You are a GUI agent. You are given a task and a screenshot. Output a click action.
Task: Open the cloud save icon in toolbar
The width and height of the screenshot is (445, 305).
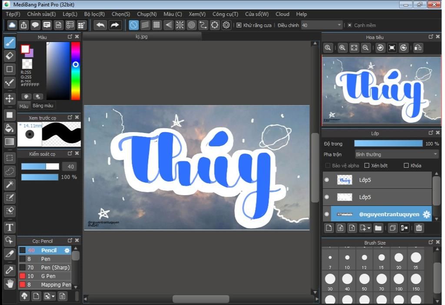pos(12,25)
